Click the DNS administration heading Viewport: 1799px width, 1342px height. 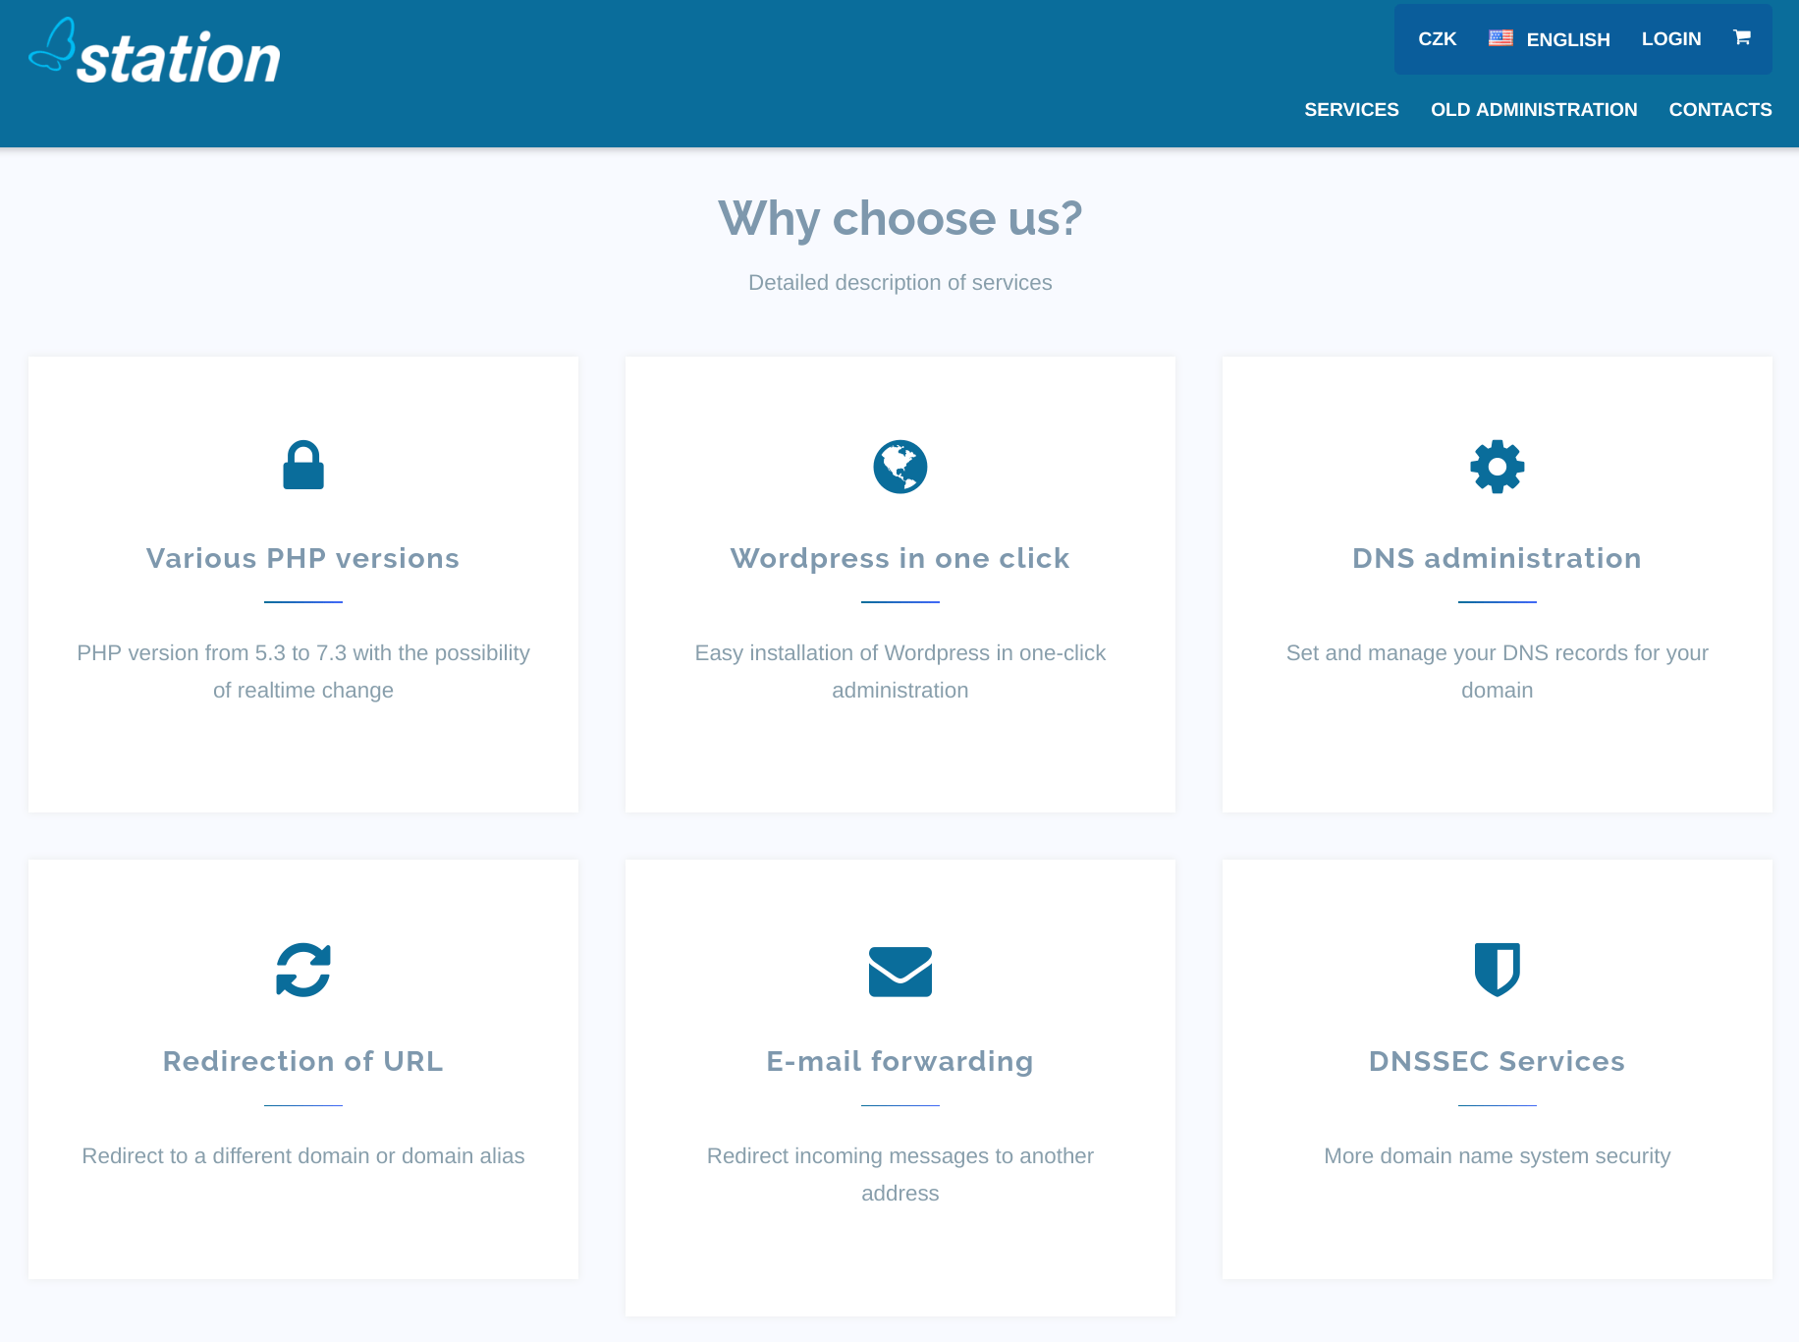pos(1498,558)
